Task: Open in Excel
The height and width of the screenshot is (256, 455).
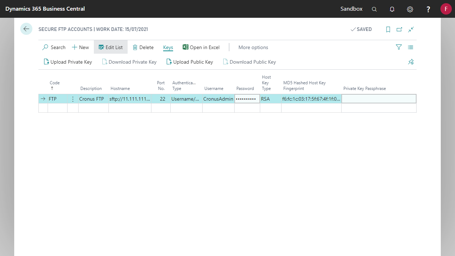Action: tap(201, 47)
